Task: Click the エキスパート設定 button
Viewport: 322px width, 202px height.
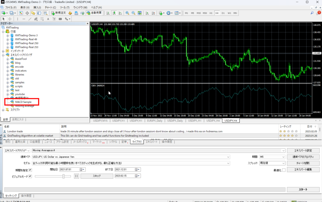Action: [x=303, y=150]
